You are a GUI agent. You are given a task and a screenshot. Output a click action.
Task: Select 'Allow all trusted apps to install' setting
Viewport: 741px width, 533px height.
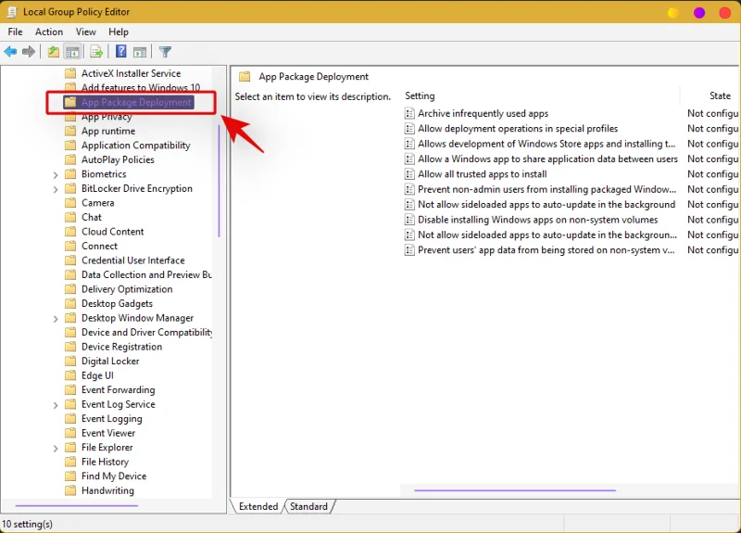click(x=482, y=174)
